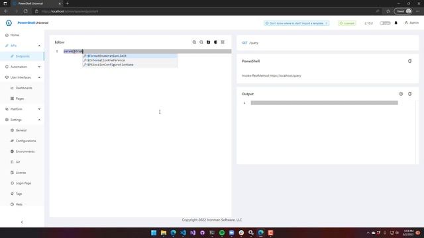The image size is (424, 238).
Task: Open GitHub Desktop from the taskbar
Action: tap(202, 233)
